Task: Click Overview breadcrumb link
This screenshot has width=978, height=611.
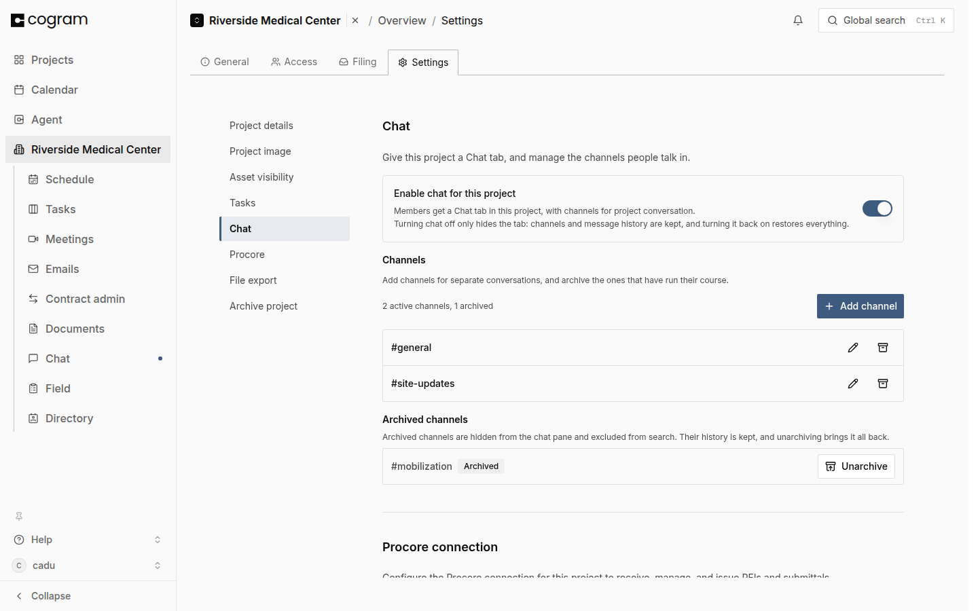Action: click(x=402, y=20)
